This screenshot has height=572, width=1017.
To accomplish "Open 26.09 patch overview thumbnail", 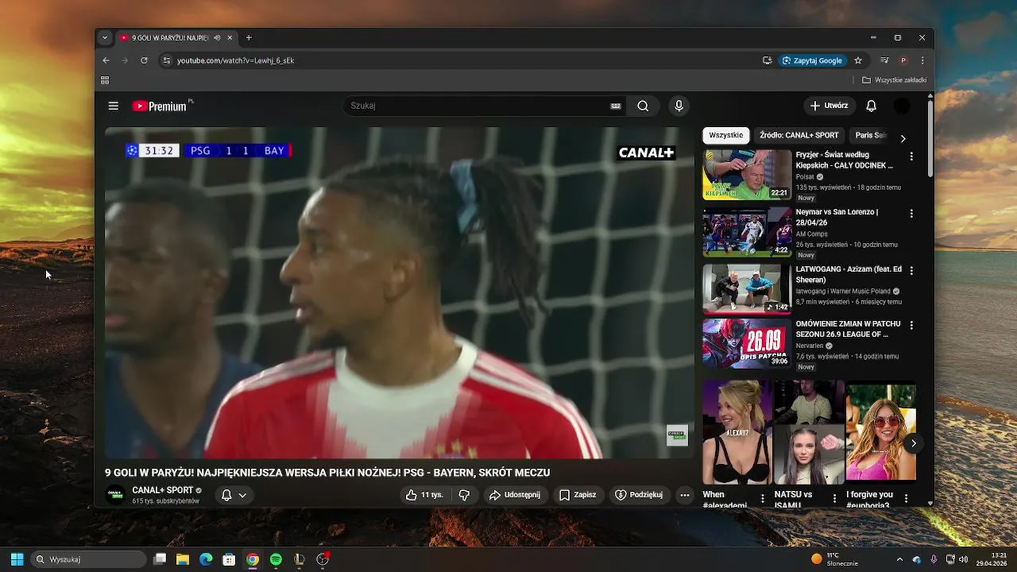I will [747, 344].
